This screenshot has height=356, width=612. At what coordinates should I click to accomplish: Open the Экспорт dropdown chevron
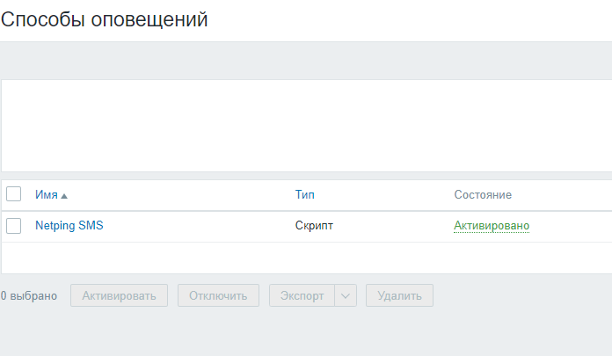(346, 296)
